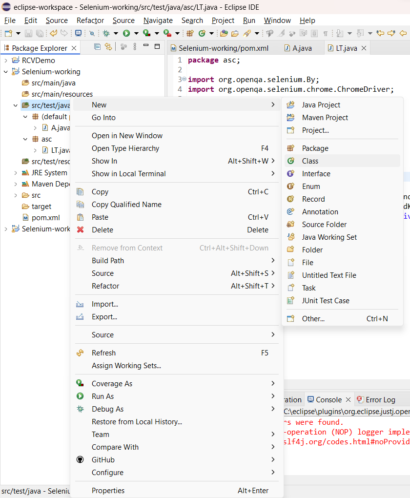Click the red Delete icon in the context menu
The width and height of the screenshot is (410, 498).
click(x=81, y=230)
